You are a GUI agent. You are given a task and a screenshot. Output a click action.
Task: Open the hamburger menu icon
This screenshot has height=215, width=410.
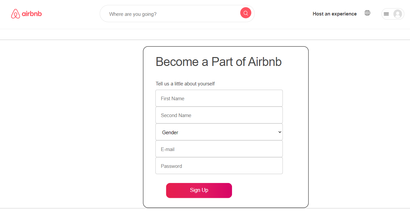[386, 14]
